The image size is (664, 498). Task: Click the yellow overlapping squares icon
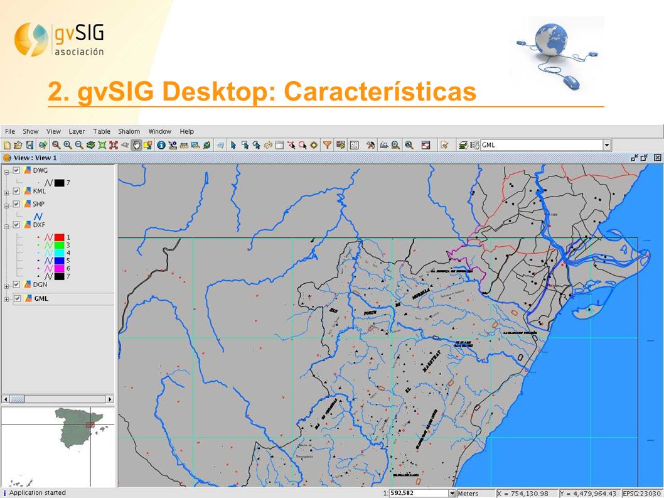[x=147, y=145]
